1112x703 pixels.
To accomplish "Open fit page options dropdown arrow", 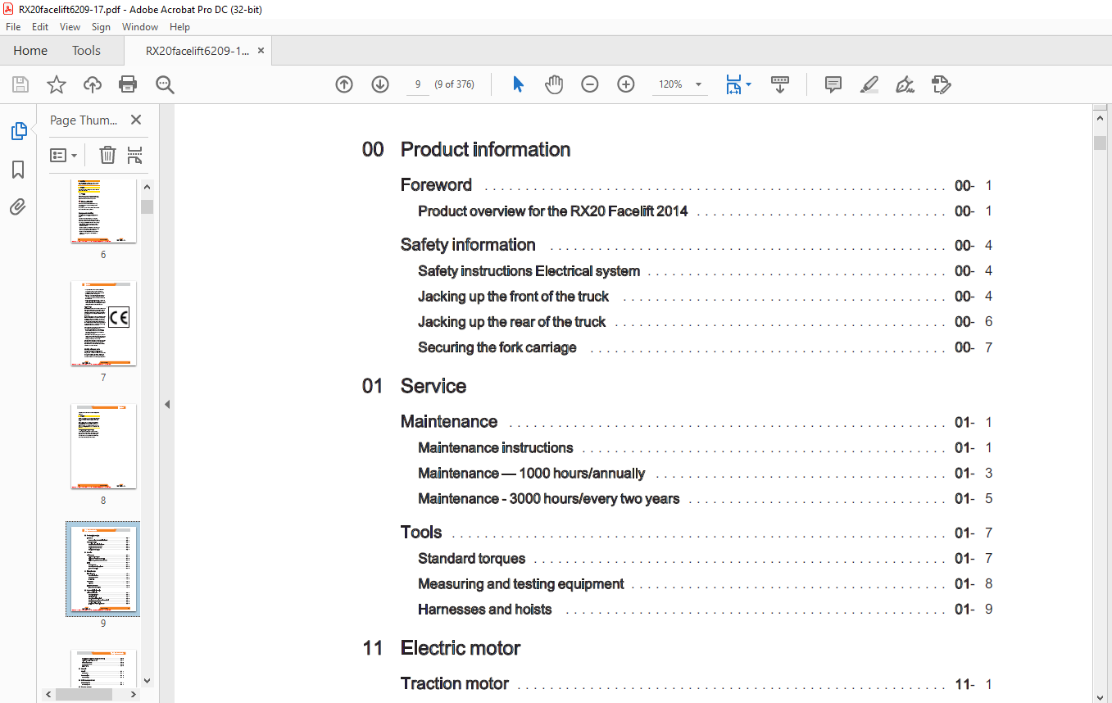I will click(x=749, y=84).
